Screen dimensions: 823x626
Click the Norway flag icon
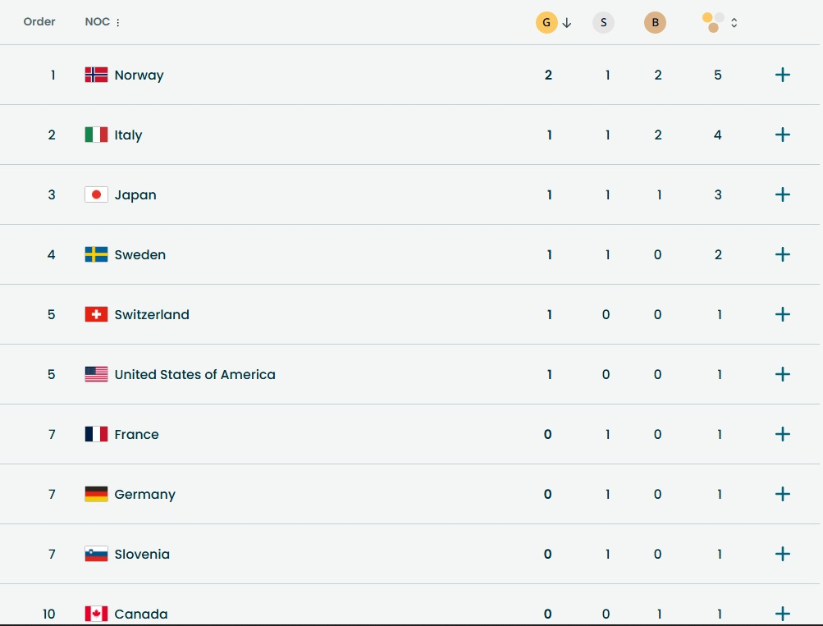[96, 75]
